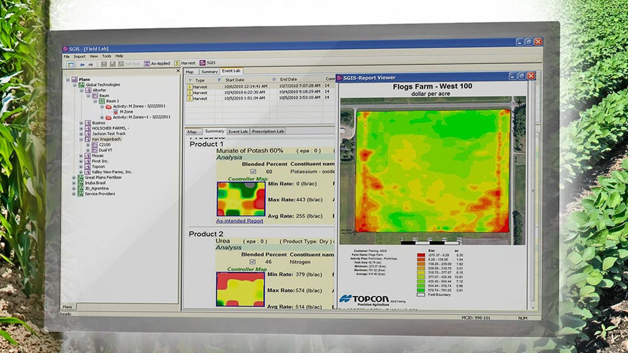The image size is (628, 353).
Task: Click the red -270.37 legend color swatch
Action: pyautogui.click(x=421, y=255)
